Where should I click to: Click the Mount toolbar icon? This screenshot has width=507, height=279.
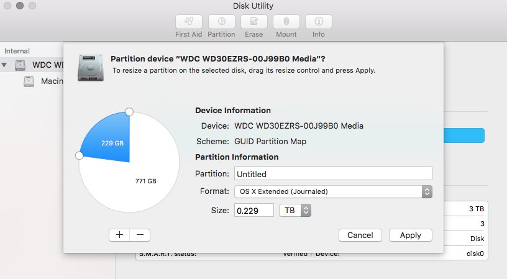coord(286,22)
